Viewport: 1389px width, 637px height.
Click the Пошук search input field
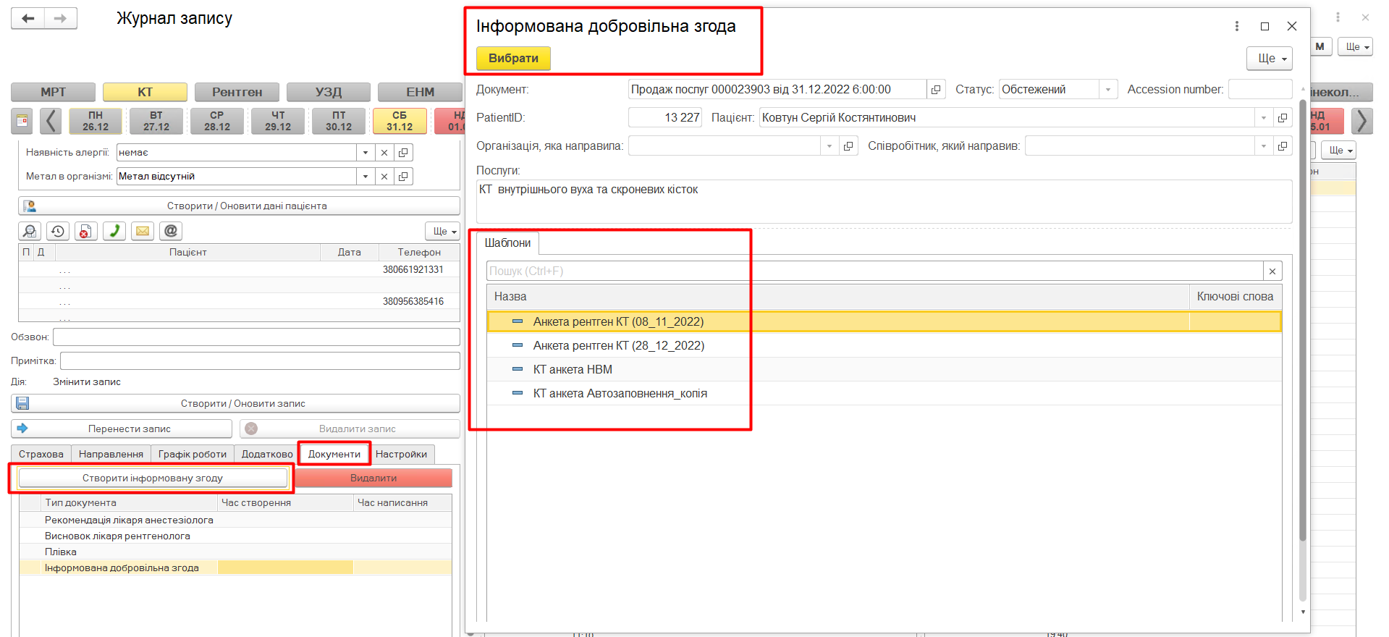pos(874,271)
